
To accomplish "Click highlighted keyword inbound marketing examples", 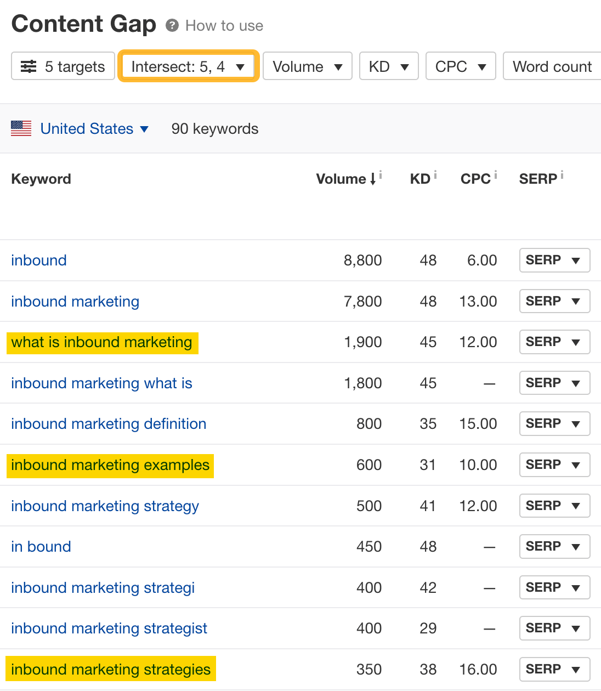I will click(110, 465).
